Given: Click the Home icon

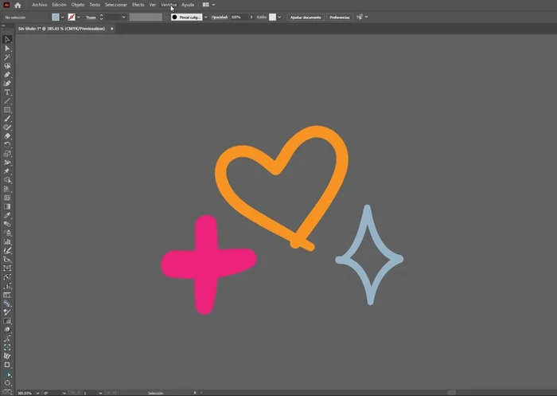Looking at the screenshot, I should (x=18, y=5).
